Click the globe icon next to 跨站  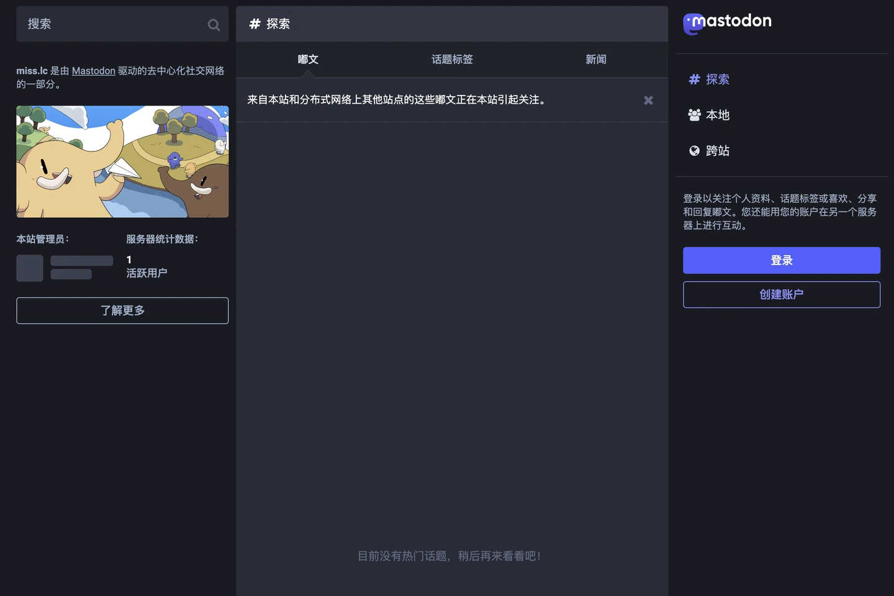(694, 151)
